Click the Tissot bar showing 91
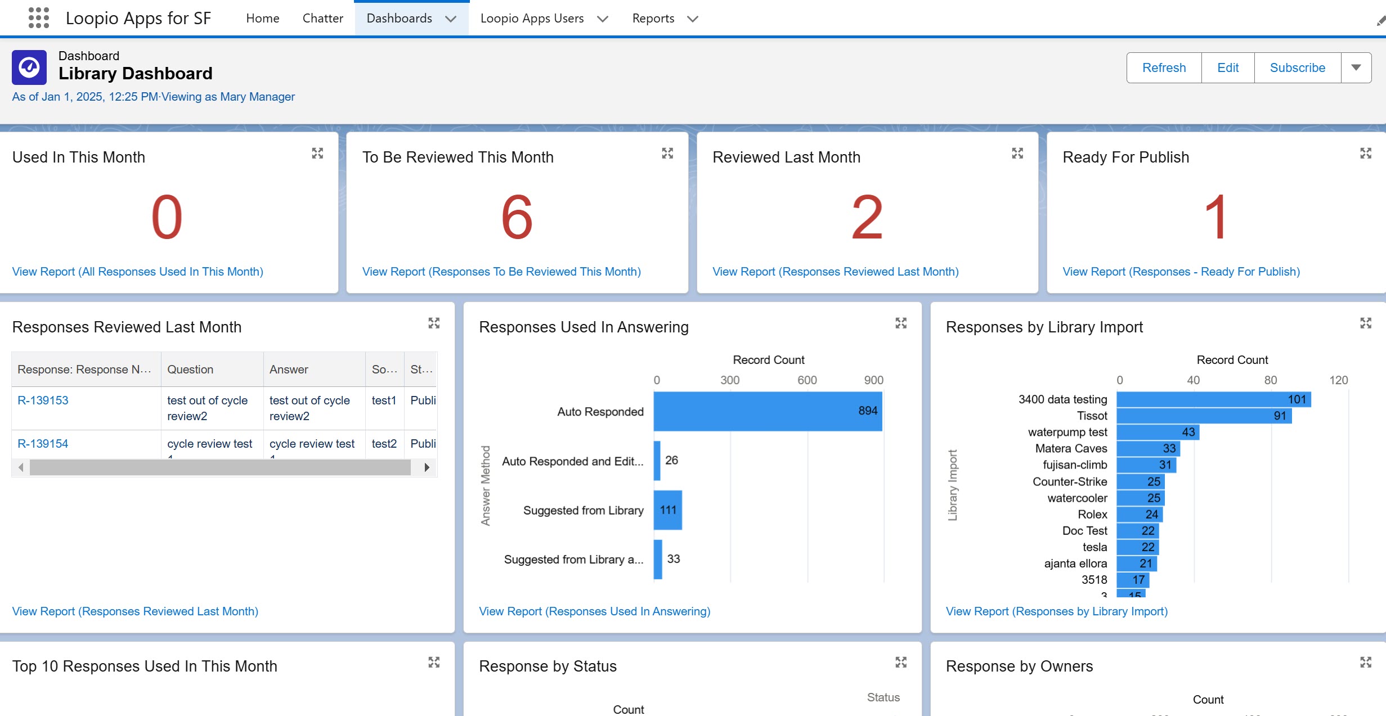 pos(1204,416)
